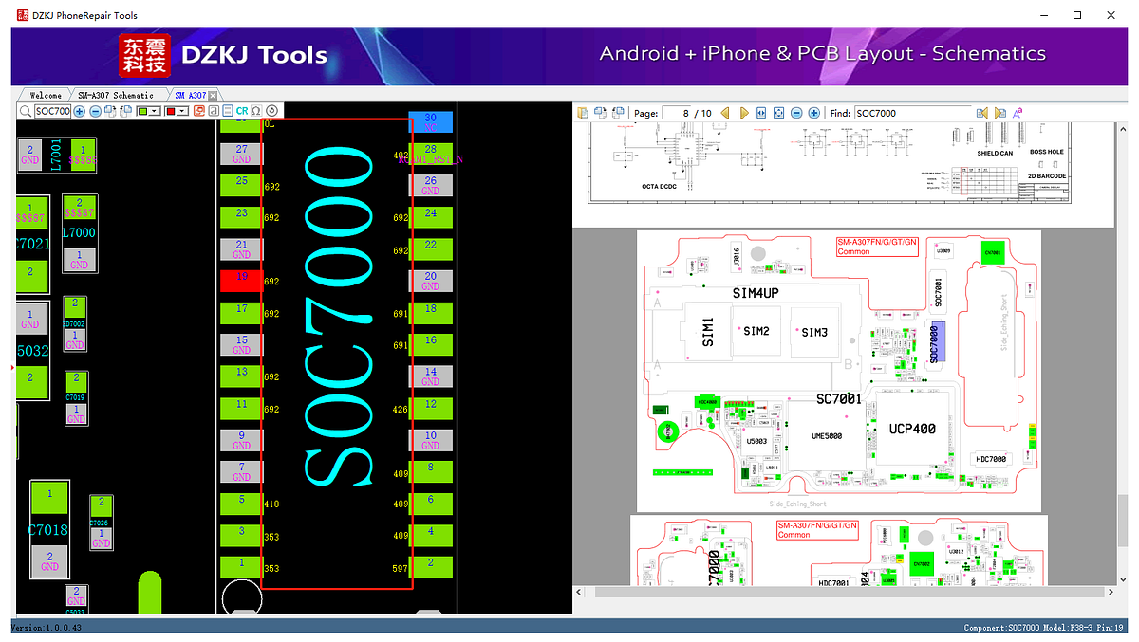Viewport: 1139px width, 642px height.
Task: Click the Ω resistance measurement icon
Action: coord(256,110)
